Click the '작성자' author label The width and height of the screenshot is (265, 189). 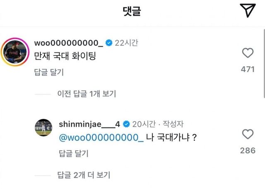click(x=175, y=124)
